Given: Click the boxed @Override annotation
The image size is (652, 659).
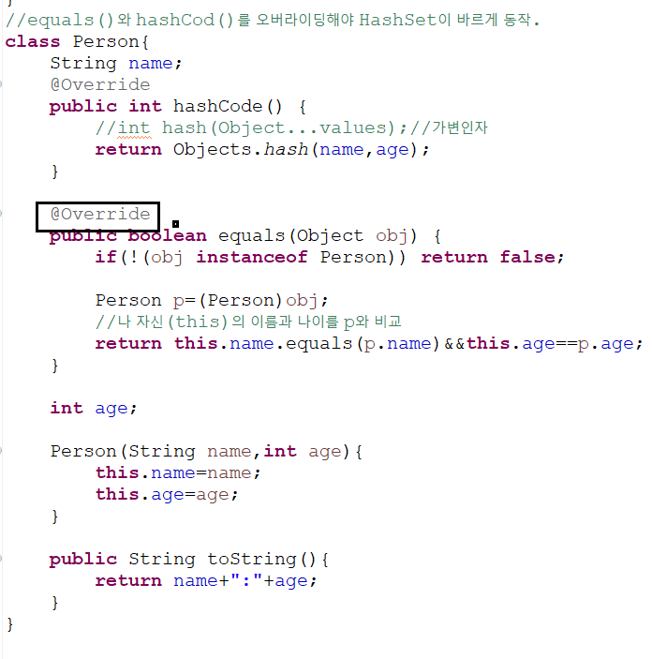Looking at the screenshot, I should [x=97, y=217].
